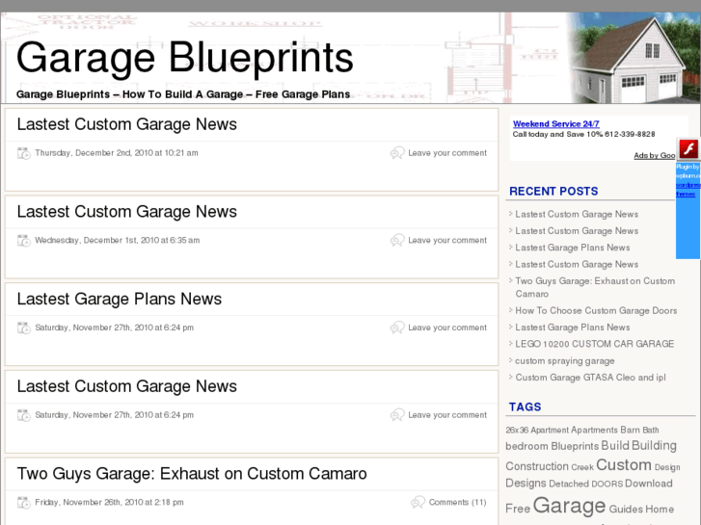Select the DOORS tag
The height and width of the screenshot is (525, 701).
(x=607, y=484)
